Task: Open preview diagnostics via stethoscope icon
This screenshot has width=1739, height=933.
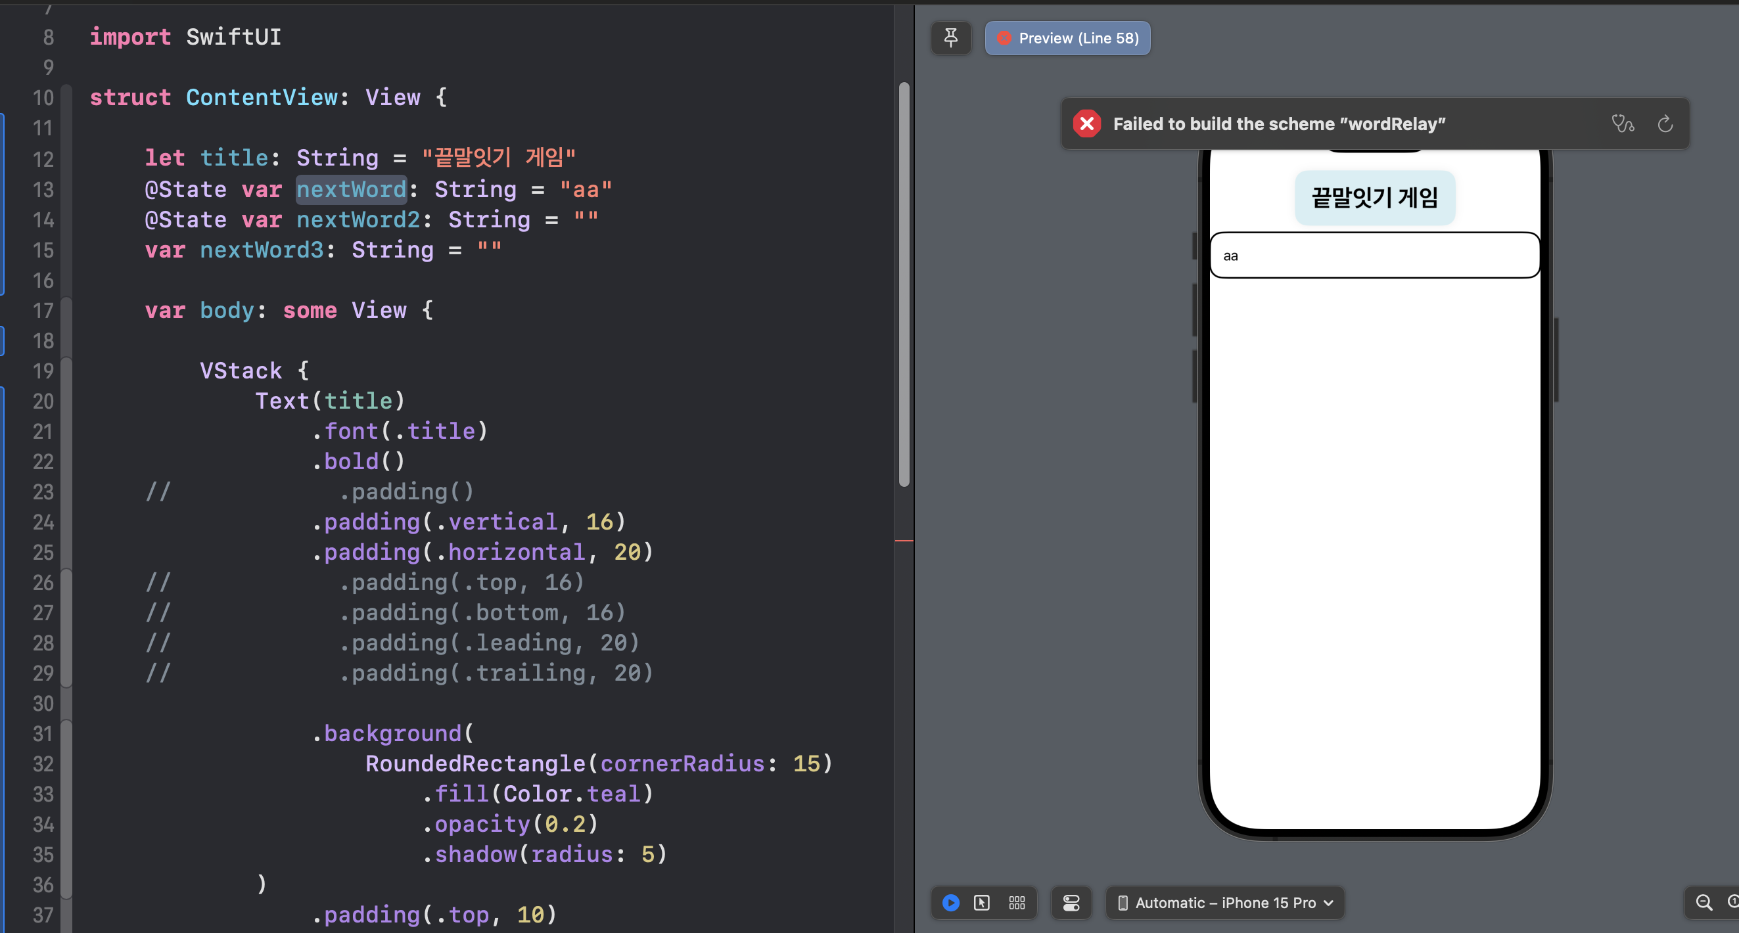Action: [x=1622, y=124]
